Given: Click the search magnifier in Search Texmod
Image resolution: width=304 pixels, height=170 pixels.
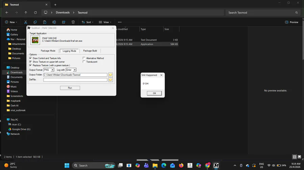Looking at the screenshot, I should tap(297, 12).
